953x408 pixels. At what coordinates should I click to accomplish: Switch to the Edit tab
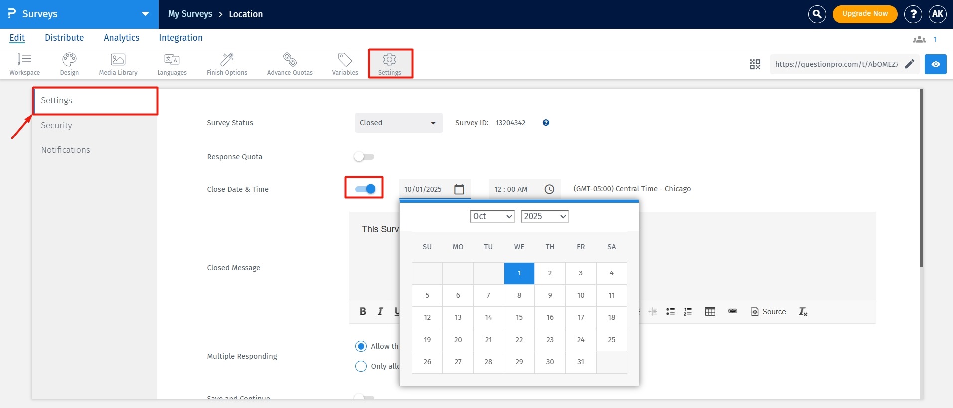pyautogui.click(x=17, y=38)
